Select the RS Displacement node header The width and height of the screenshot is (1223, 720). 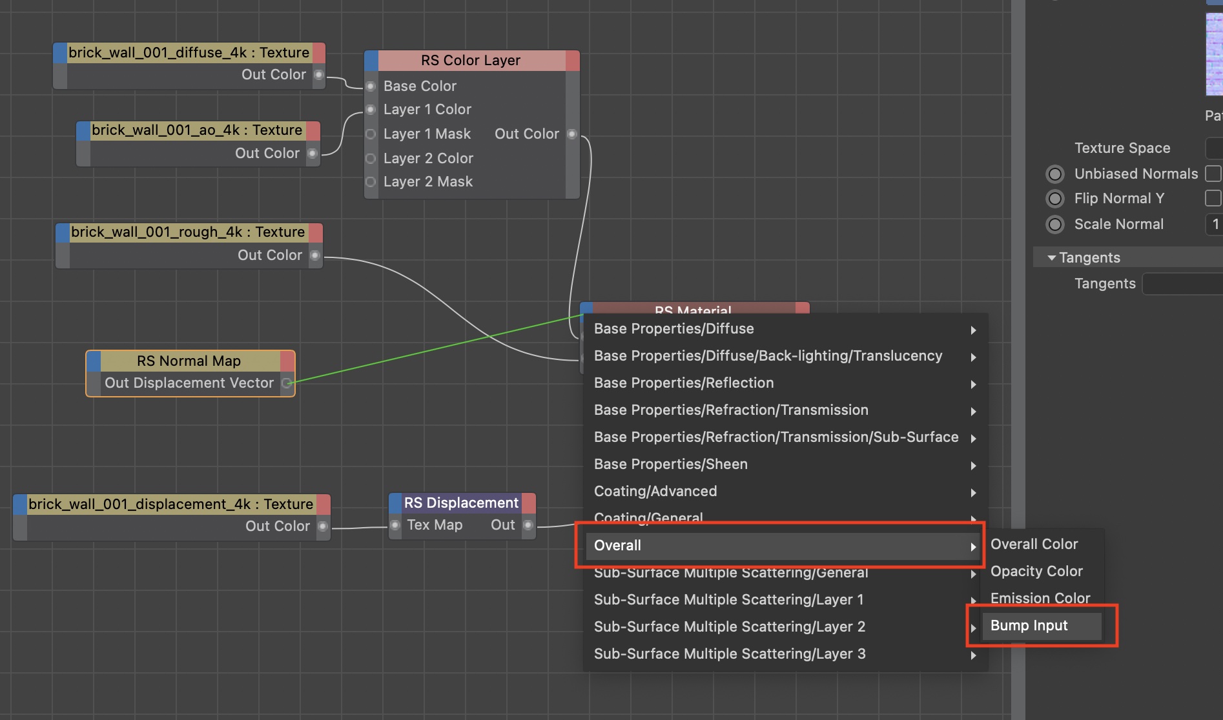pos(461,503)
